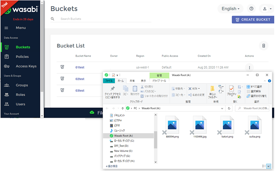
Task: Open the address bar history dropdown
Action: [222, 109]
